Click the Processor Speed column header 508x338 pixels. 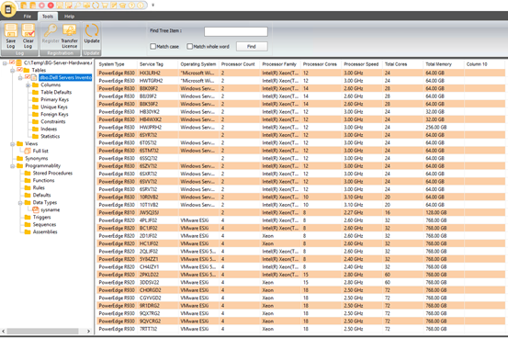[361, 64]
